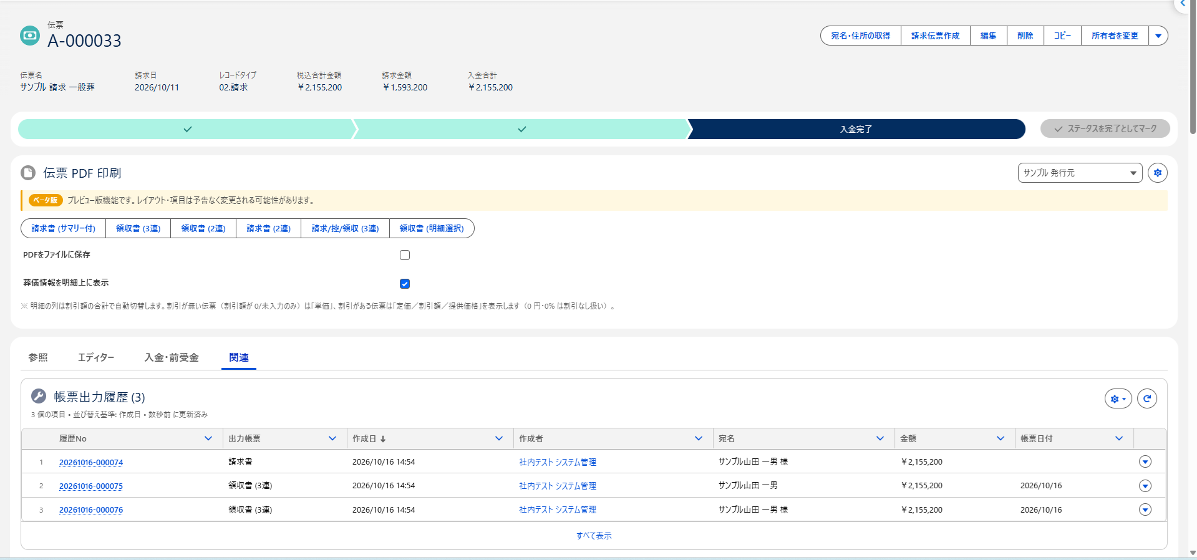Screen dimensions: 1197x560
Task: Expand 履歴No column menu chevron
Action: coord(208,438)
